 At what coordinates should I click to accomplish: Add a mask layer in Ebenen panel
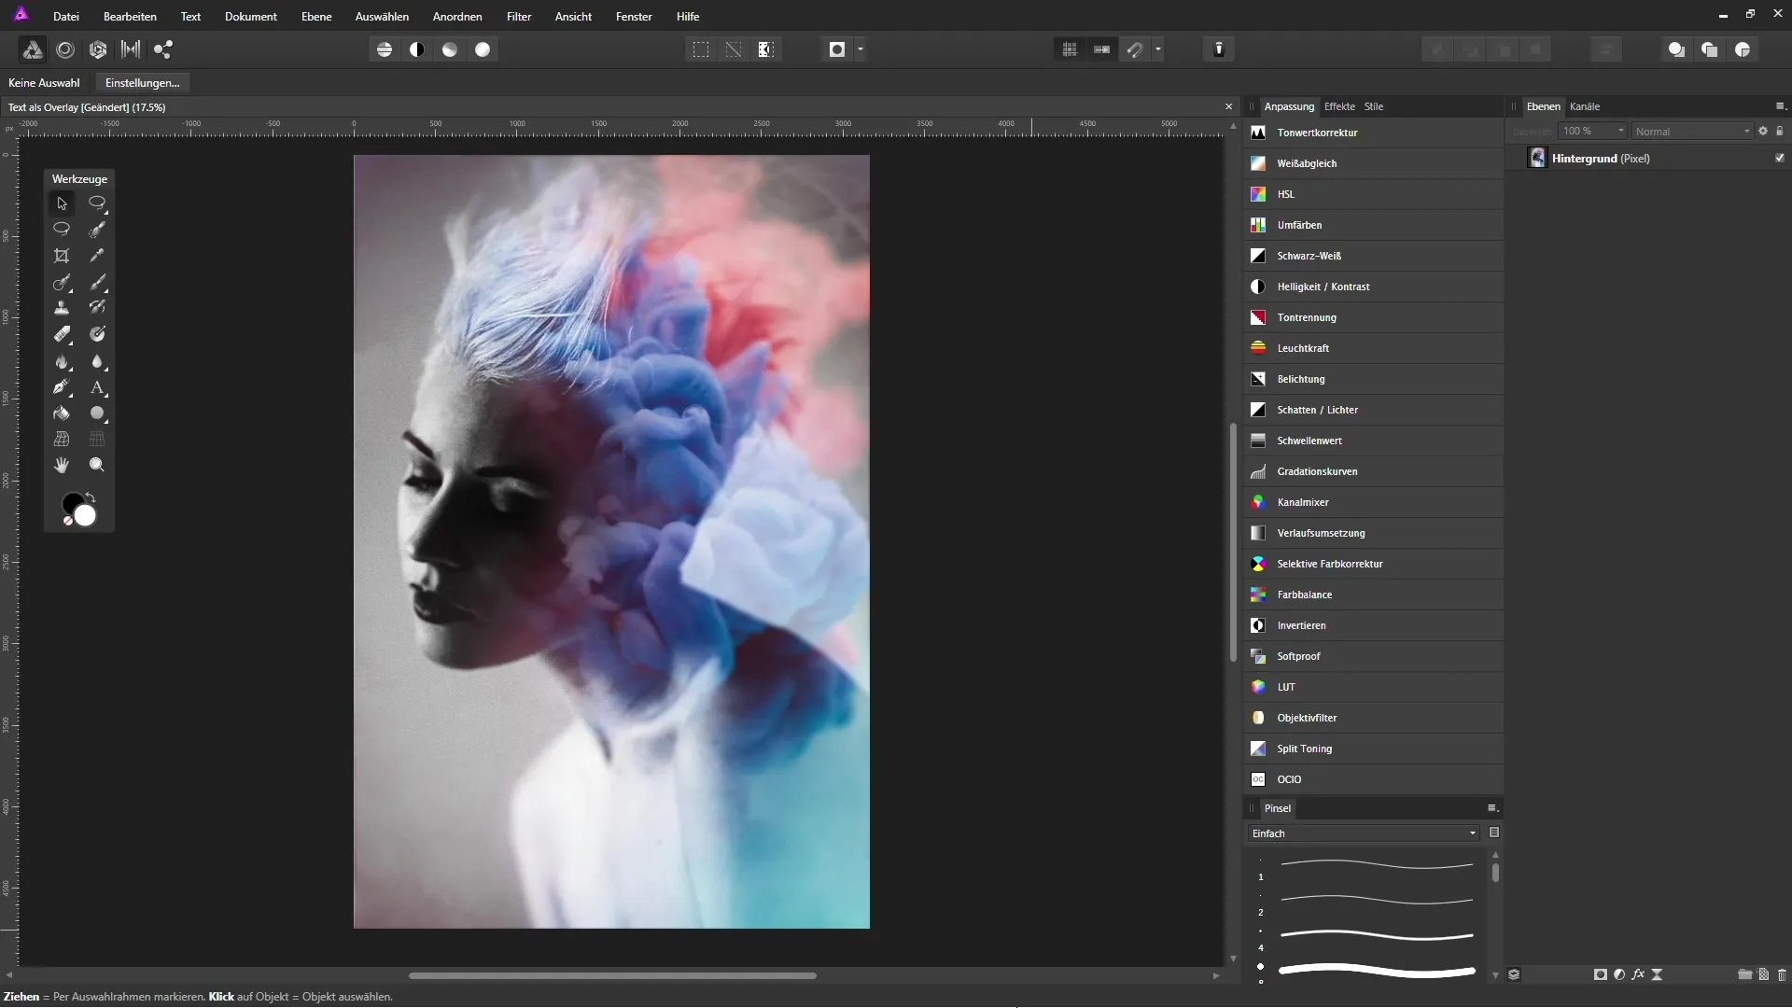tap(1601, 974)
